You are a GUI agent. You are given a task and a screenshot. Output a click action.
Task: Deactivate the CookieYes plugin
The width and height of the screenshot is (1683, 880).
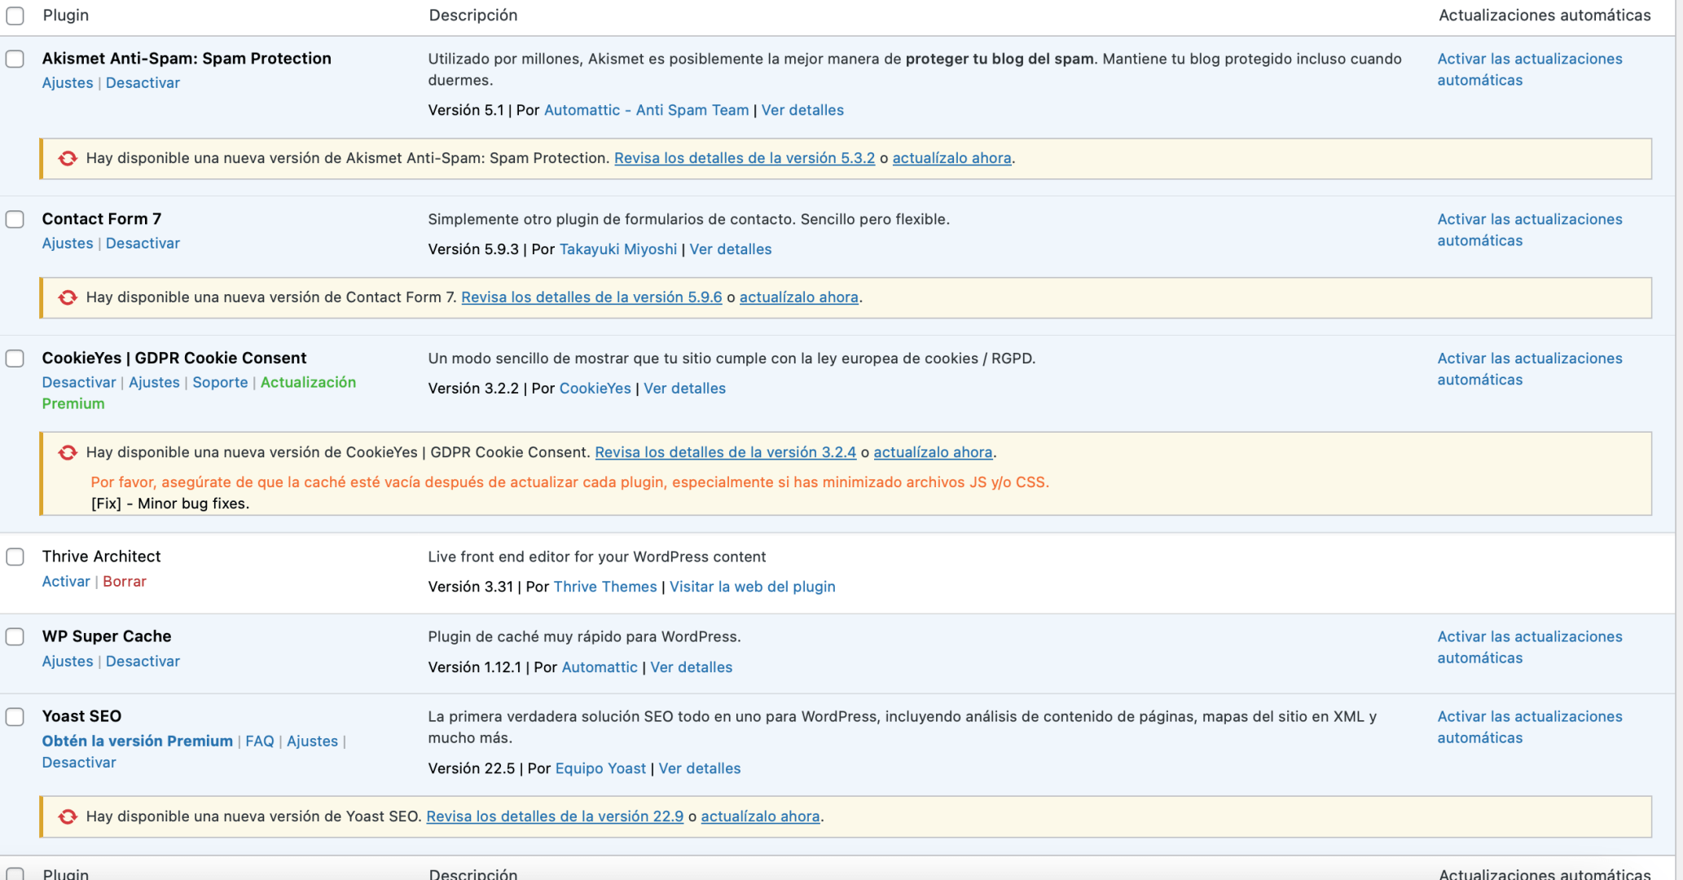(79, 383)
